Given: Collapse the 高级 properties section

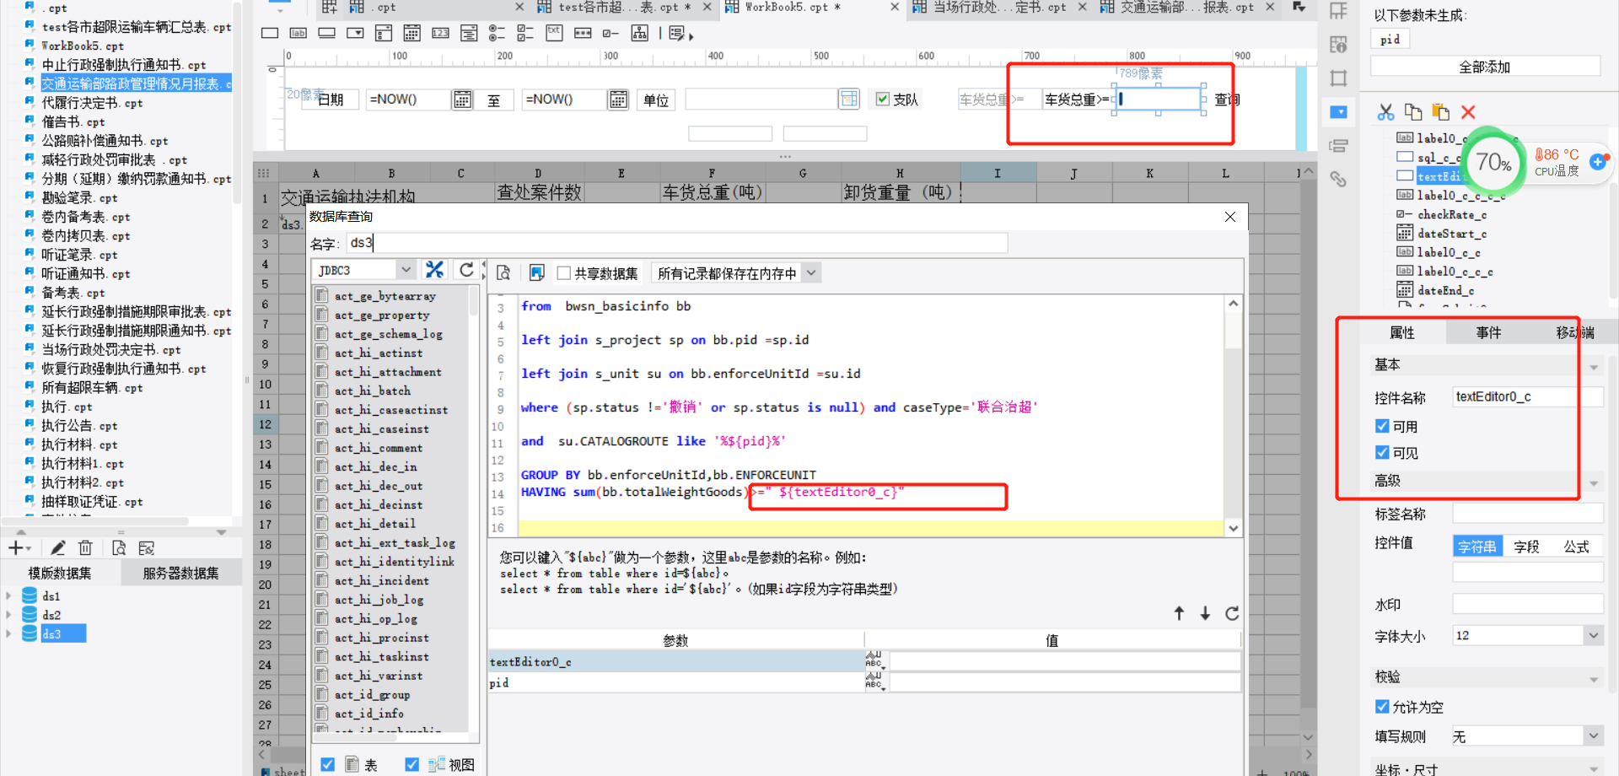Looking at the screenshot, I should [1594, 484].
